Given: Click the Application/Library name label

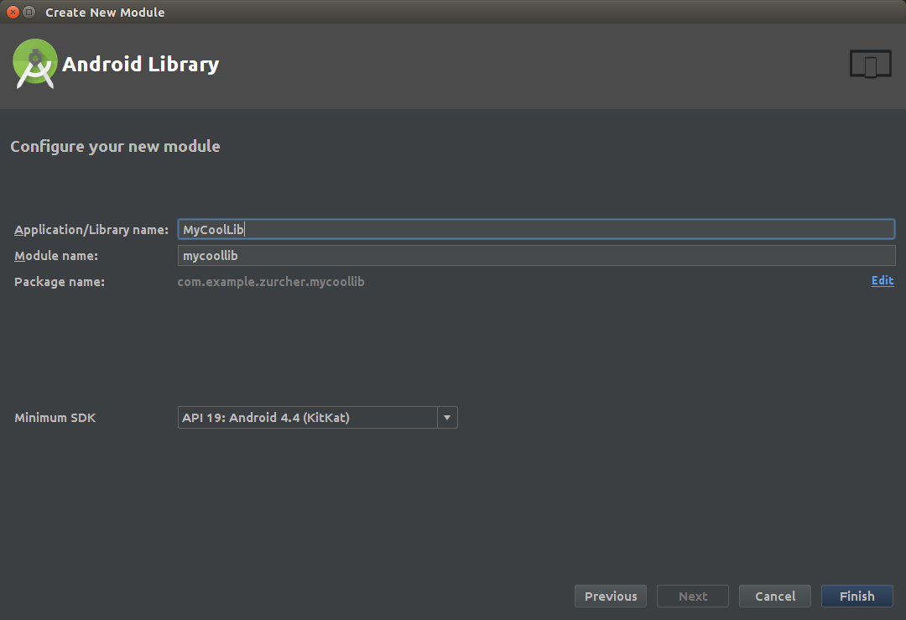Looking at the screenshot, I should (x=91, y=229).
